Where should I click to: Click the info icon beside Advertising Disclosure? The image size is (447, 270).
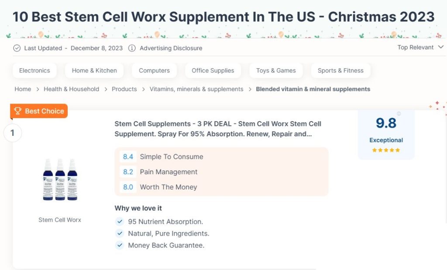coord(132,48)
